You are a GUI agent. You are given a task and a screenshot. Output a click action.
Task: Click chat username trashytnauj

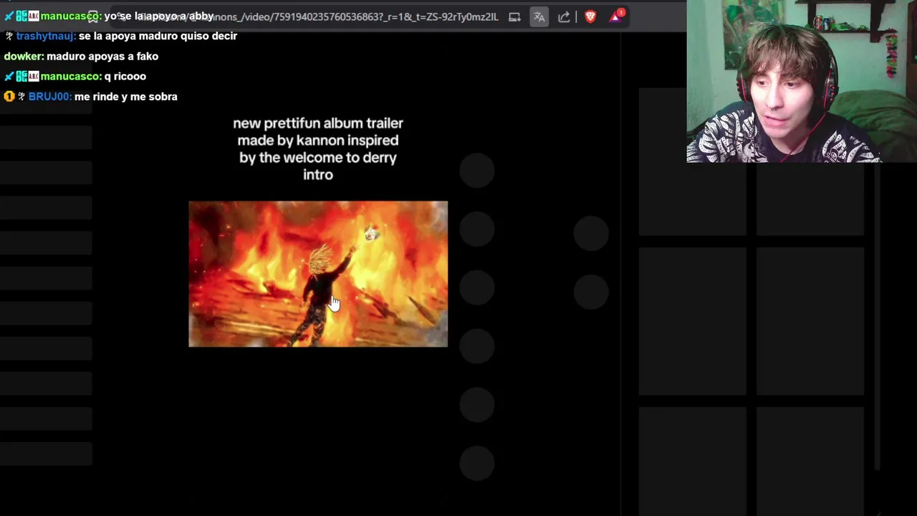[45, 36]
